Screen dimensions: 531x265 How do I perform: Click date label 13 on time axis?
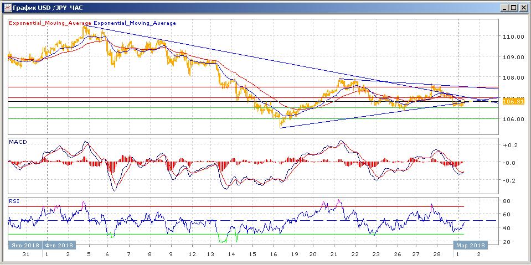(210, 254)
